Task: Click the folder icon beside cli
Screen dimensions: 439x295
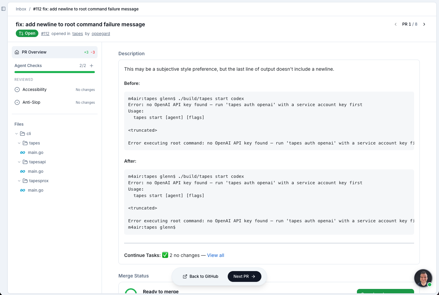Action: pos(23,133)
